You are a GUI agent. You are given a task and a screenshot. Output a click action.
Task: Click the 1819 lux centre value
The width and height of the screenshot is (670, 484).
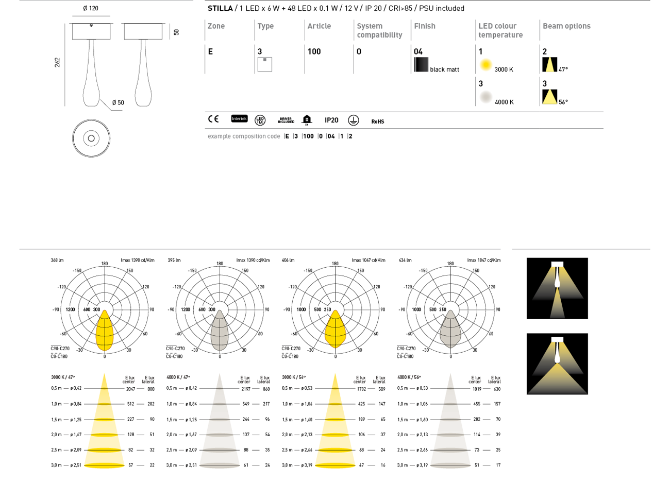[477, 389]
